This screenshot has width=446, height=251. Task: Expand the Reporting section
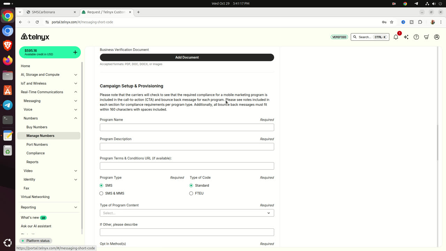[x=76, y=207]
